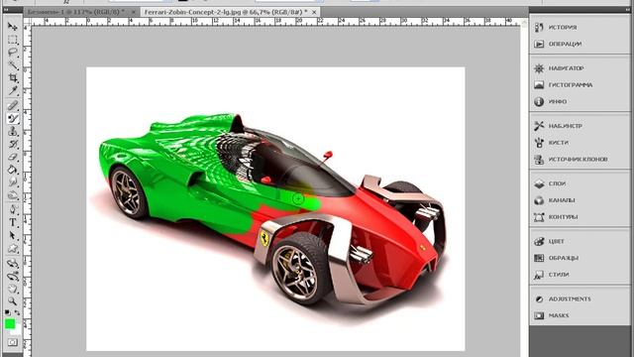Select the active Brush tool
The image size is (634, 357).
[13, 118]
